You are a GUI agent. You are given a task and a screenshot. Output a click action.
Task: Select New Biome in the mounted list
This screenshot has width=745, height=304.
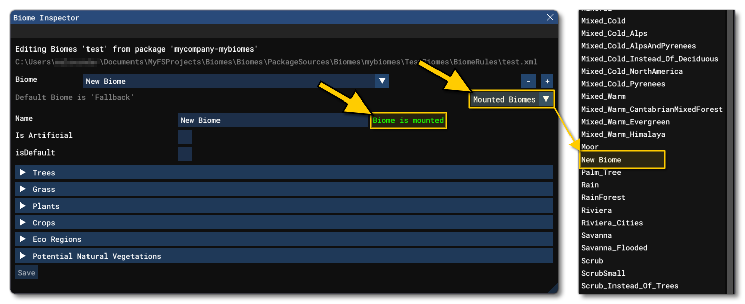pyautogui.click(x=601, y=160)
